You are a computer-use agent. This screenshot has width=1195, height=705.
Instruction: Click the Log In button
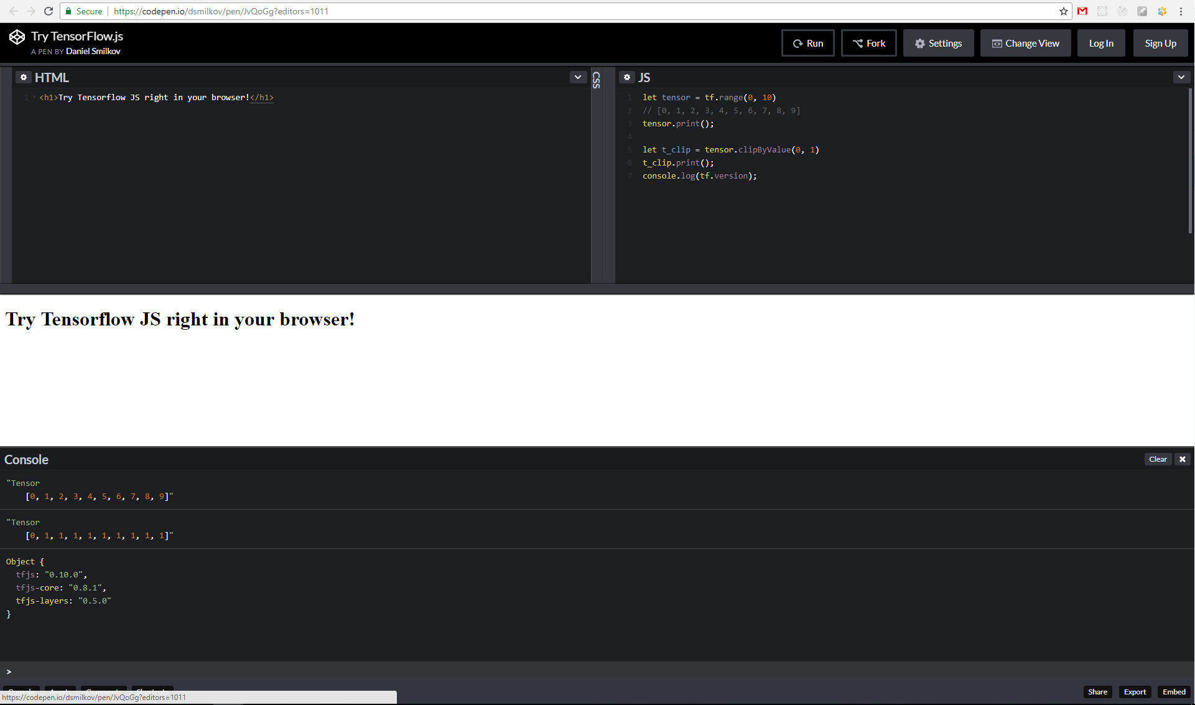(1101, 44)
